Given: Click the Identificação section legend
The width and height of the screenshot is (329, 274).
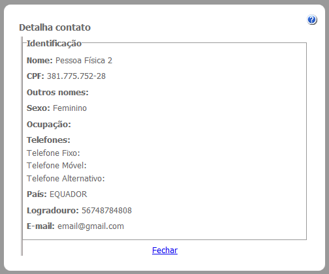Looking at the screenshot, I should [54, 44].
